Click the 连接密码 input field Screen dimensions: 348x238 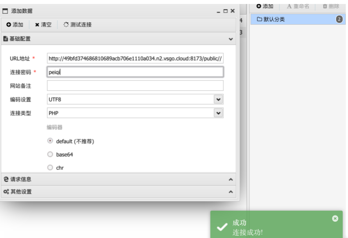135,72
